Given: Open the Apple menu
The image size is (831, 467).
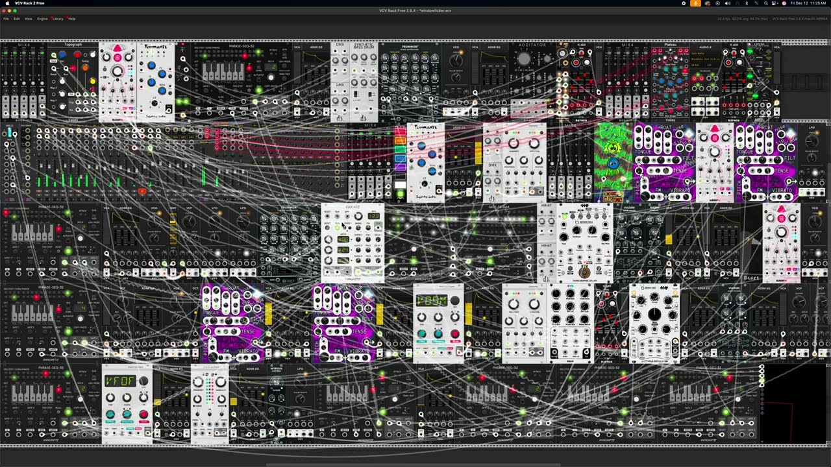Looking at the screenshot, I should click(x=6, y=3).
